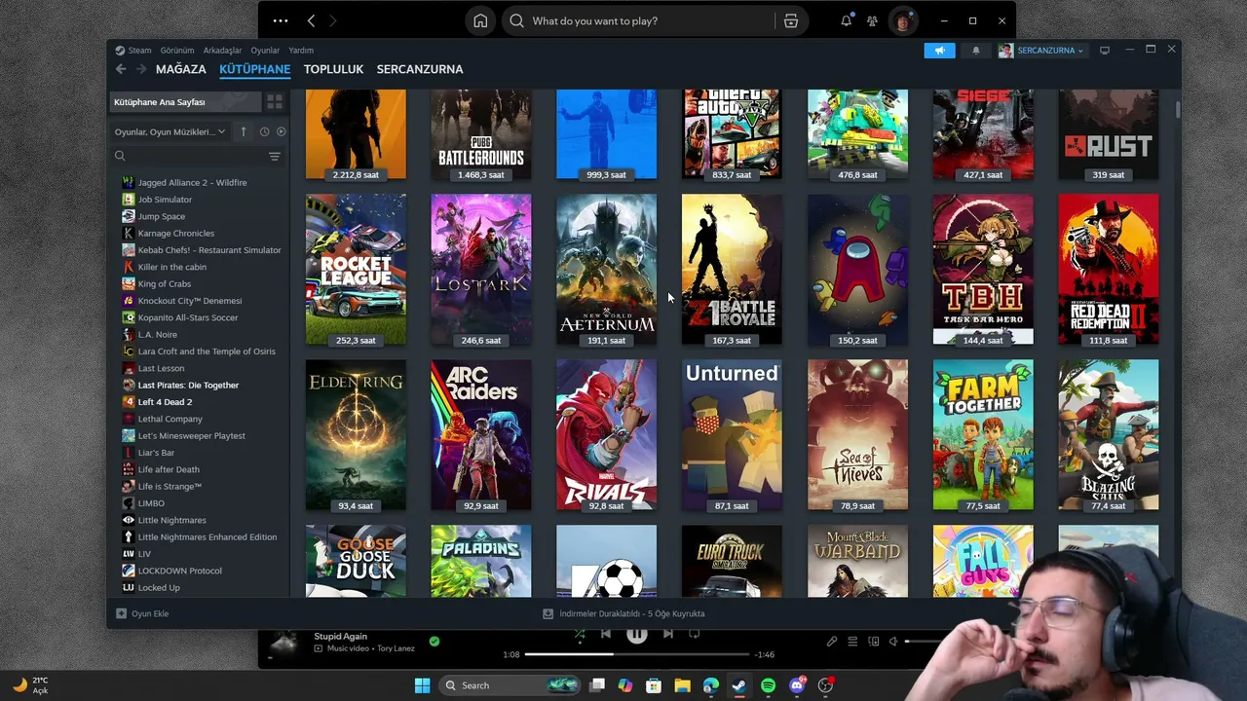1247x701 pixels.
Task: Switch Steam to Big Picture mode
Action: coord(1105,51)
